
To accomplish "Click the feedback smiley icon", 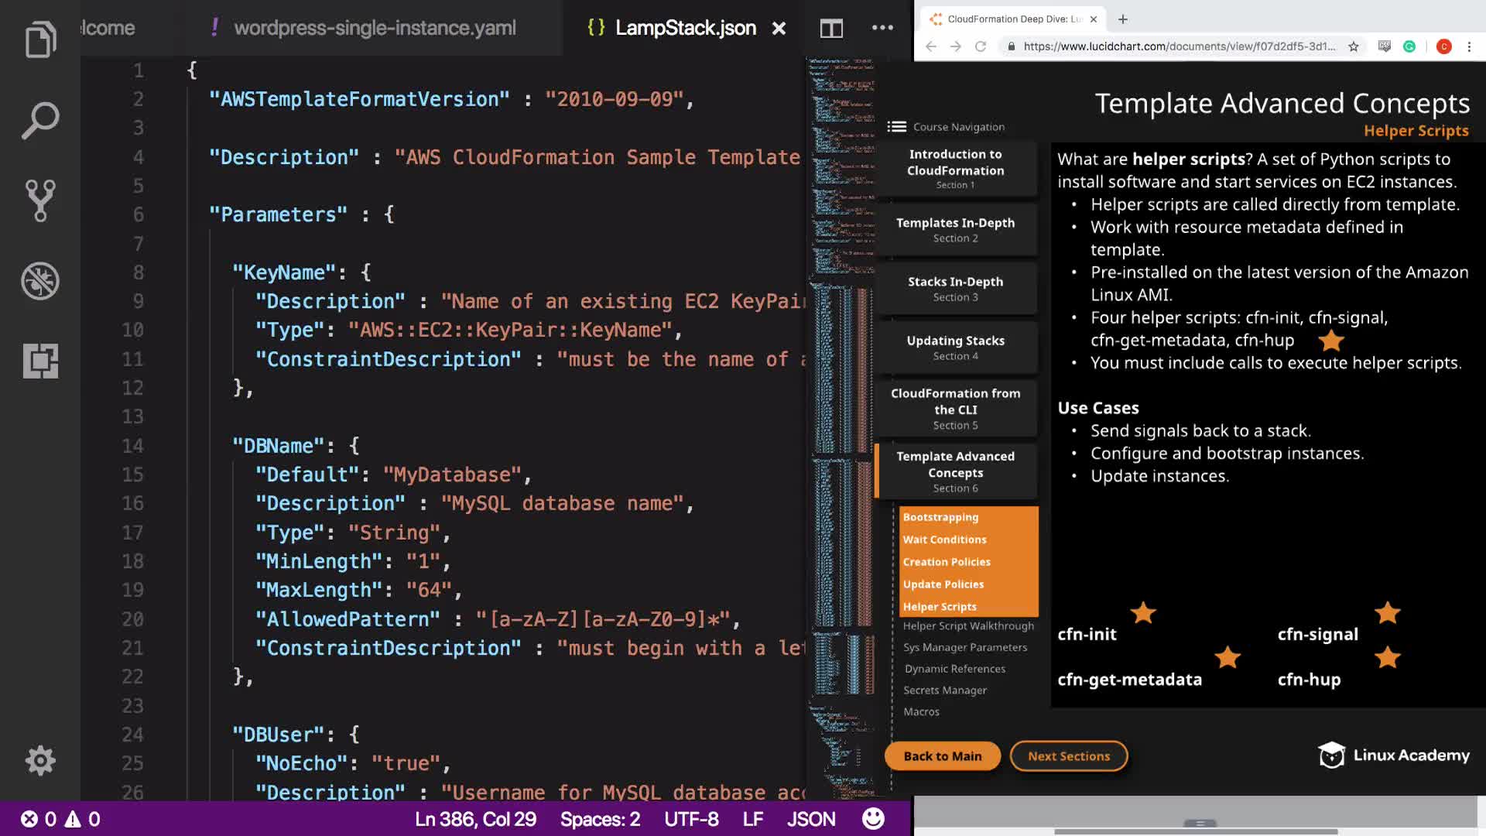I will [x=873, y=819].
